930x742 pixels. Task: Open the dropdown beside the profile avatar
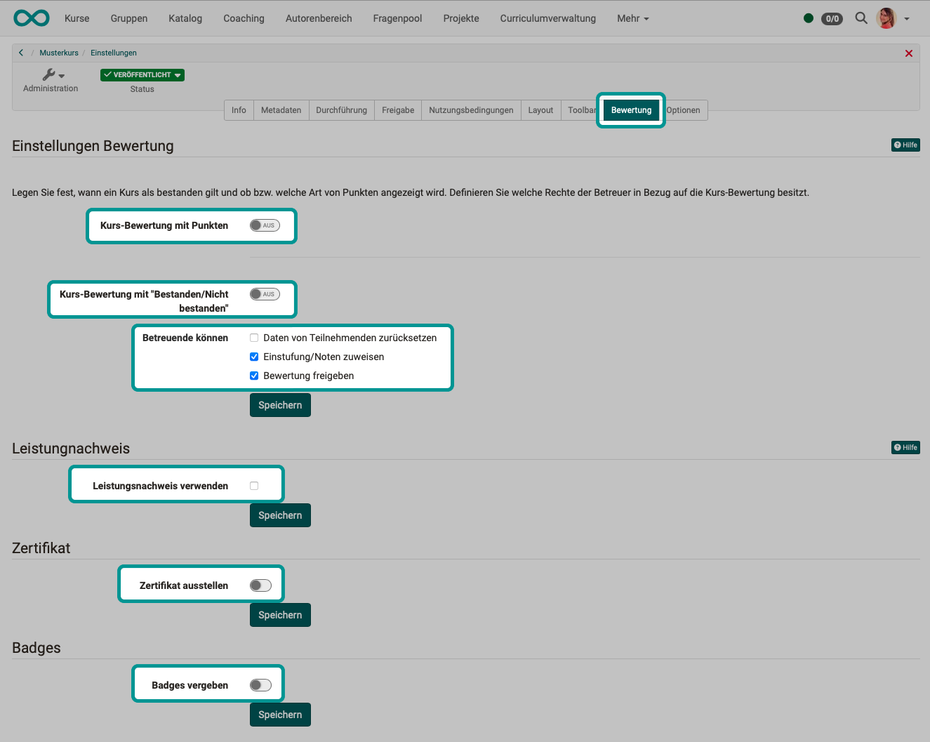coord(907,20)
